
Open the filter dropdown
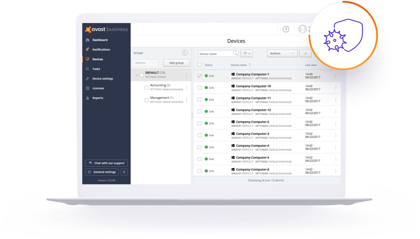(247, 53)
